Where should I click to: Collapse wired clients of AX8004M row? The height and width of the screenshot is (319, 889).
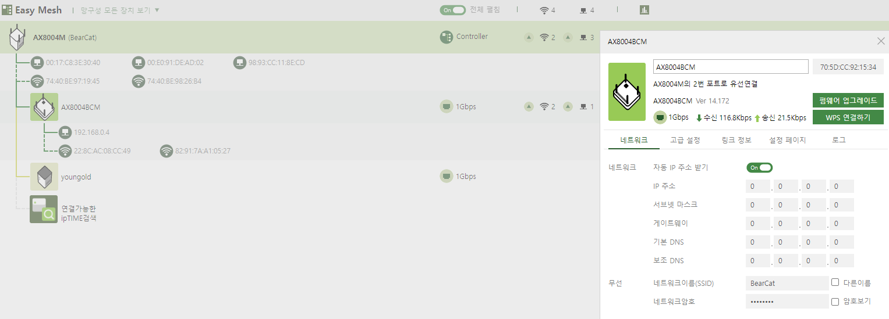(568, 38)
